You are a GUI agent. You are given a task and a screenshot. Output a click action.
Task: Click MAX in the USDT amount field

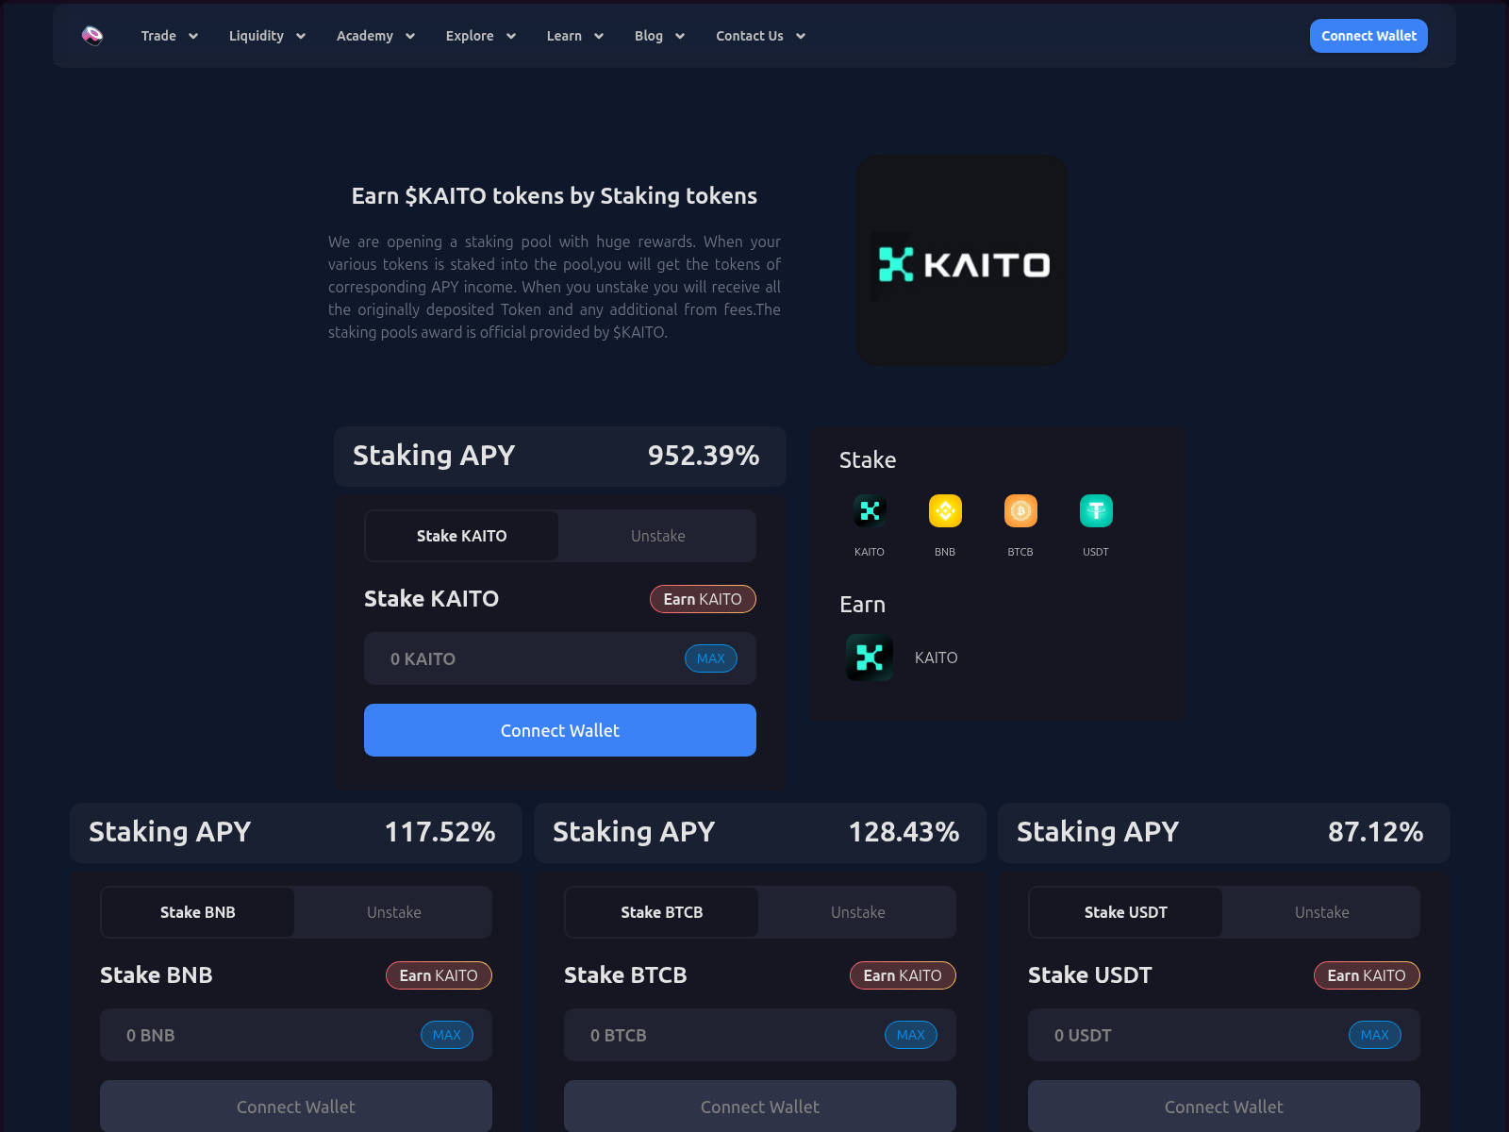coord(1375,1035)
